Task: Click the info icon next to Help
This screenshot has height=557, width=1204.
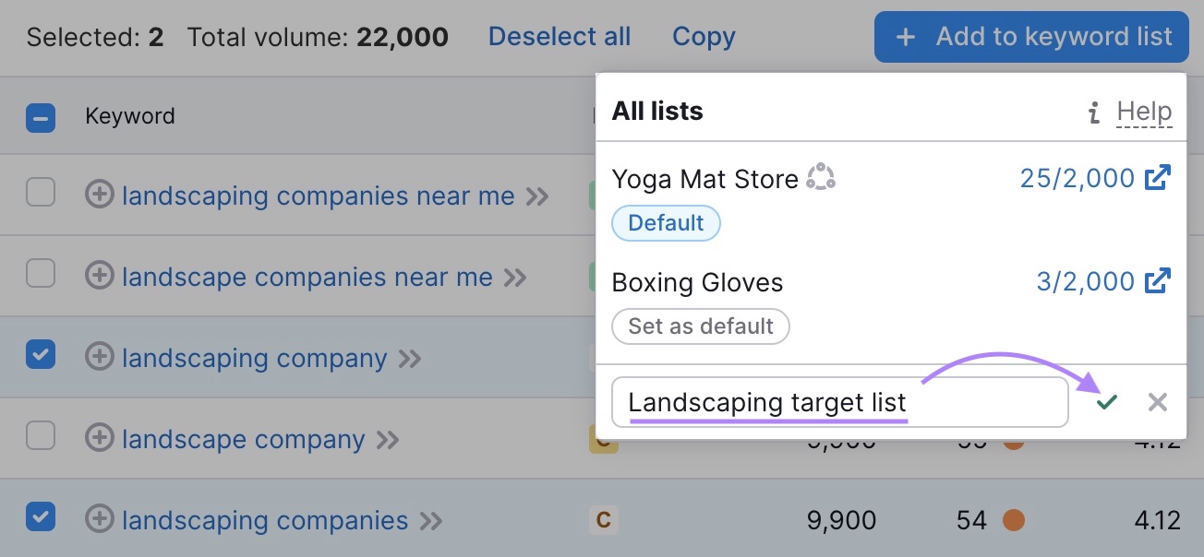Action: pos(1094,113)
